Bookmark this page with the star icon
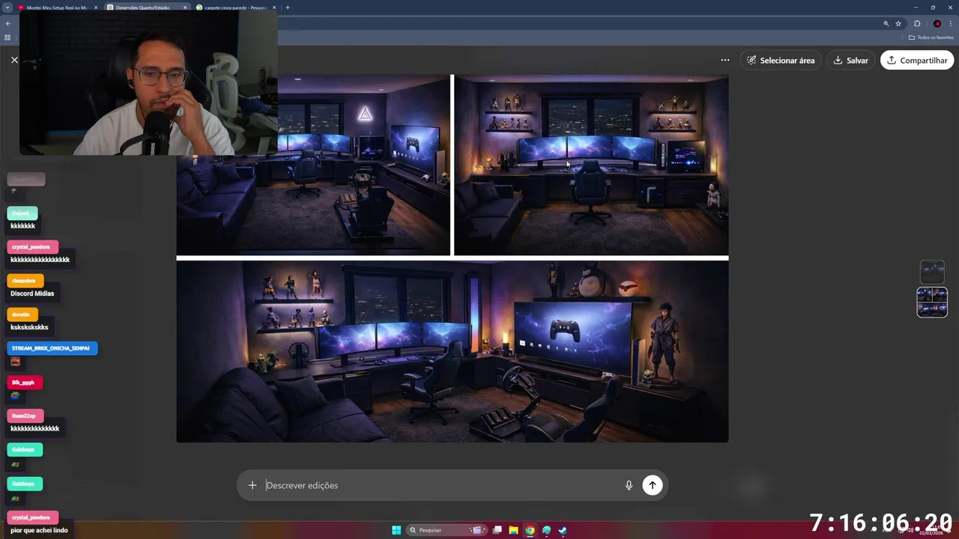This screenshot has width=959, height=539. (x=898, y=23)
